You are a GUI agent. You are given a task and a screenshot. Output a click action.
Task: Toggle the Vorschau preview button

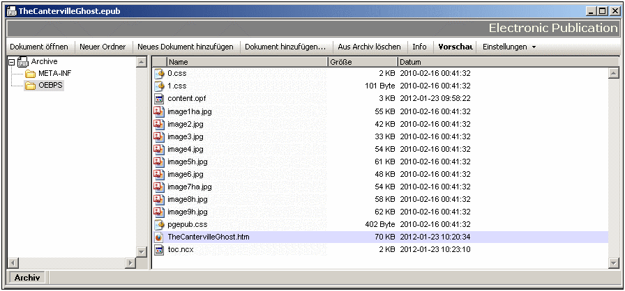pyautogui.click(x=455, y=47)
